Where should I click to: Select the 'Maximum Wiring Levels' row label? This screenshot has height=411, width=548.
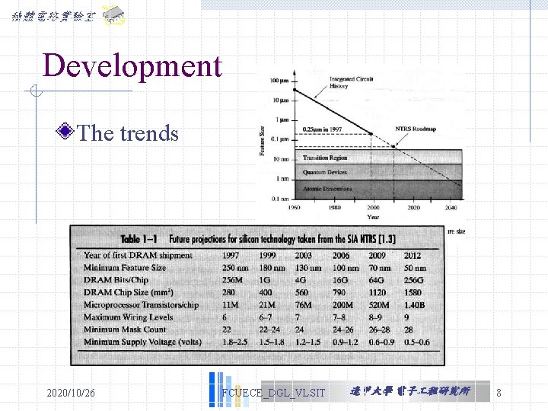tap(129, 317)
